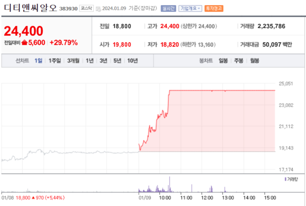The width and height of the screenshot is (306, 206).
Task: Click the 13:00 time axis label
Action: point(228,198)
